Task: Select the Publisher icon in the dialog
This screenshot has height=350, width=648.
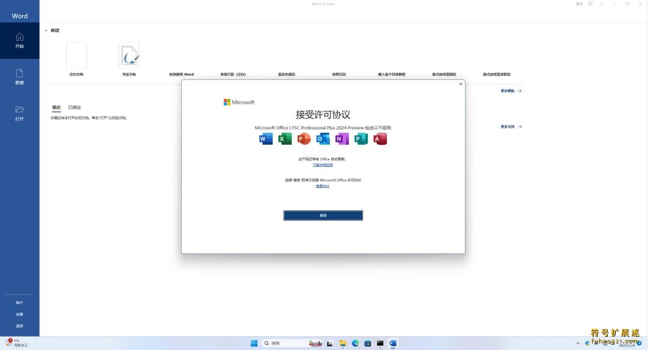Action: pos(361,138)
